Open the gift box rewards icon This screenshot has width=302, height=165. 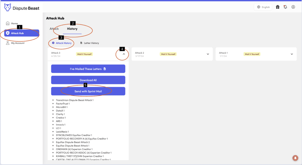278,7
